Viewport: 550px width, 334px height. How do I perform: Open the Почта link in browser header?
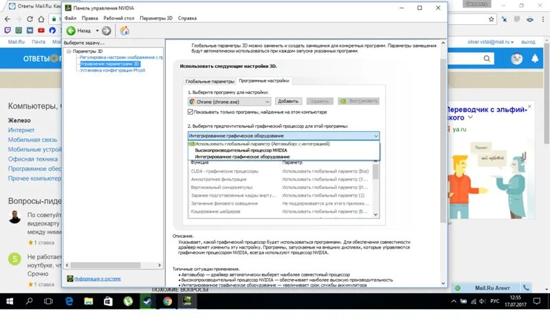[x=38, y=42]
